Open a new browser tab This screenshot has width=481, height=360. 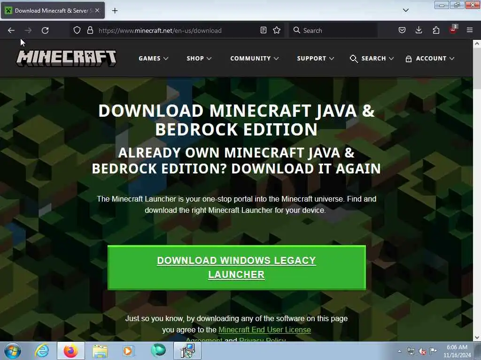click(x=115, y=11)
